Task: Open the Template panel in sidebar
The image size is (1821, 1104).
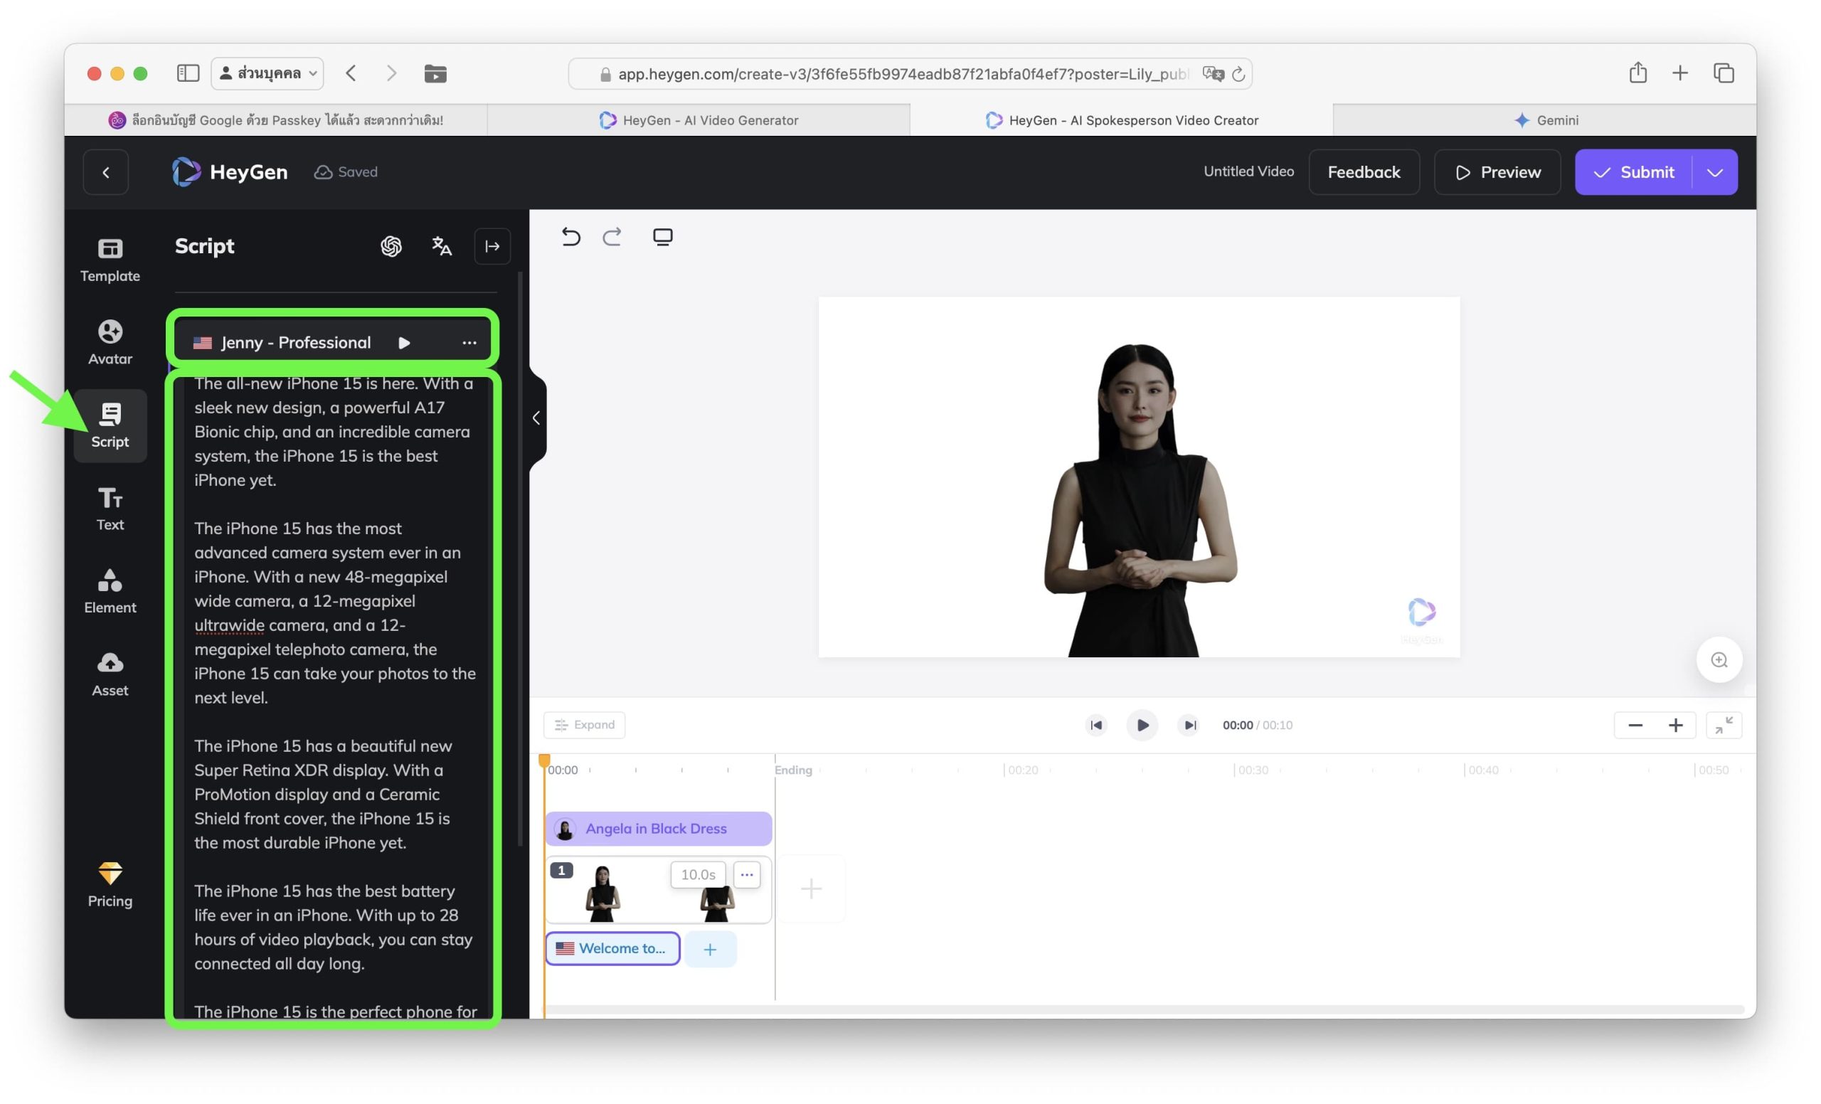Action: coord(110,259)
